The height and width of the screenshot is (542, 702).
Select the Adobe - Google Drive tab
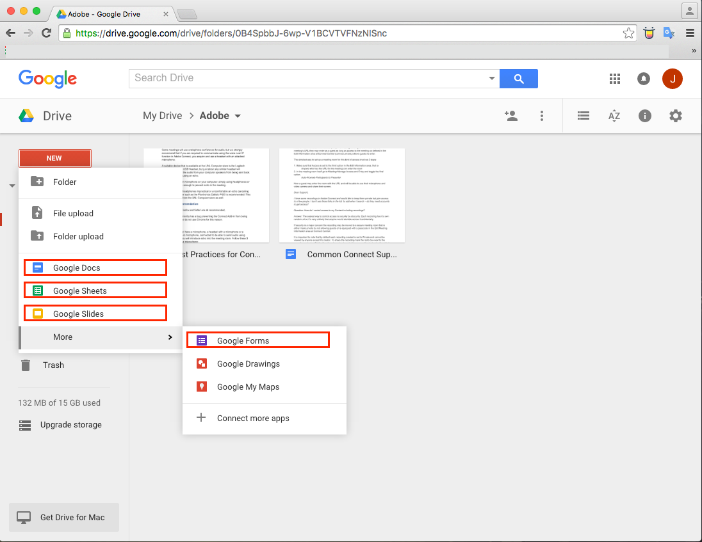(x=112, y=14)
